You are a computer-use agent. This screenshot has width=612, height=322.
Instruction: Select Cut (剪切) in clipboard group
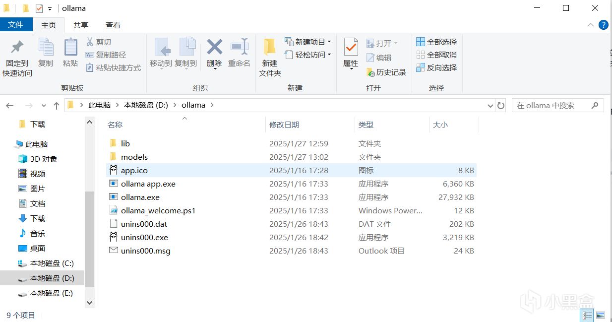tap(99, 42)
